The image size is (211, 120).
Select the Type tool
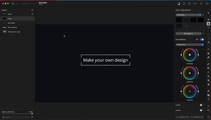tap(209, 99)
